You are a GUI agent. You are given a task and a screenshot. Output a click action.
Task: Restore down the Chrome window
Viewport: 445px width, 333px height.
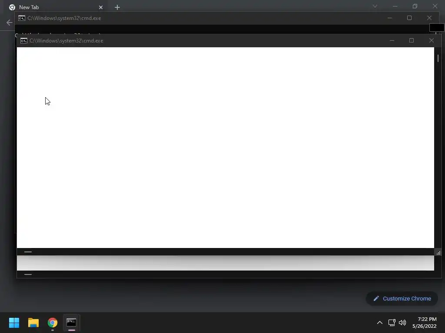[x=415, y=6]
